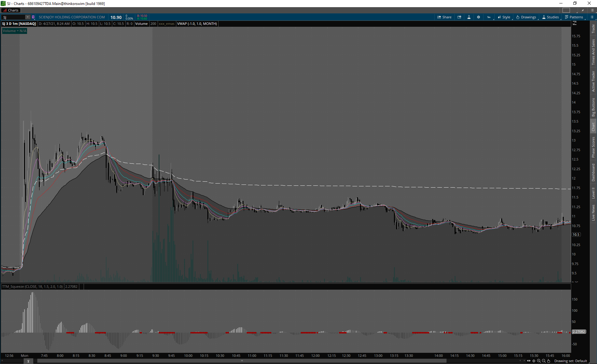
Task: Click the drawing tool hand icon
Action: (x=549, y=361)
